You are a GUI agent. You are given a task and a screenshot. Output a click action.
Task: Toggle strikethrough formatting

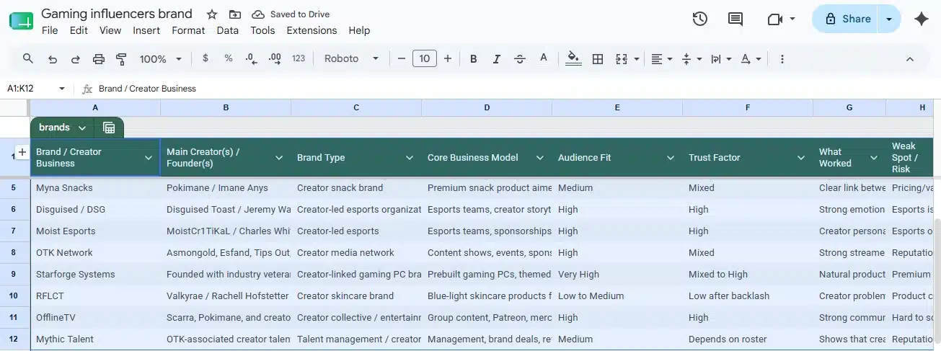[x=520, y=59]
